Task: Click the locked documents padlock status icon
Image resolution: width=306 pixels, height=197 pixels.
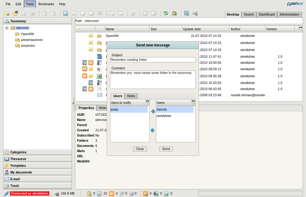Action: pyautogui.click(x=89, y=194)
